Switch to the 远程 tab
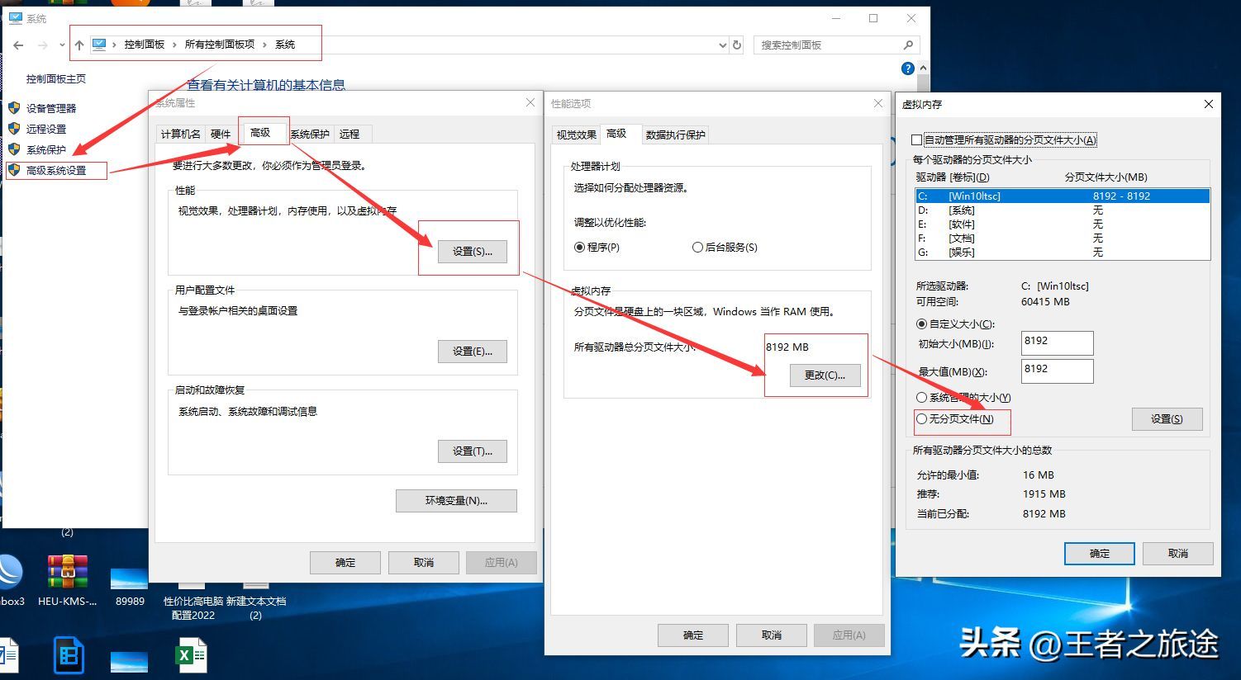The height and width of the screenshot is (680, 1241). click(x=349, y=134)
